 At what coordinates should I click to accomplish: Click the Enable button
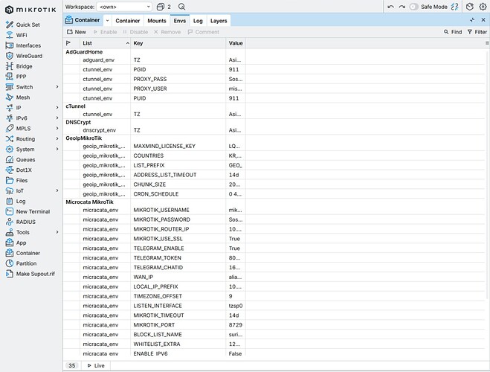[x=106, y=32]
